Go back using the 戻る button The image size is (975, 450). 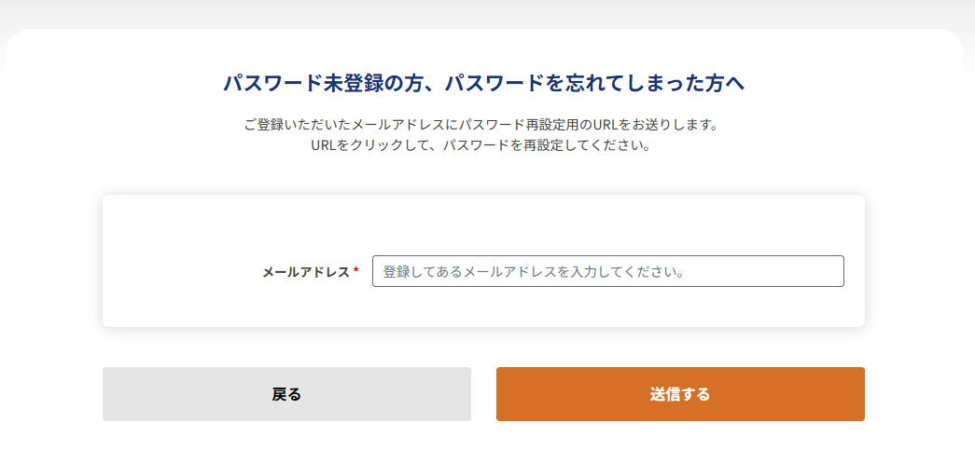click(286, 394)
